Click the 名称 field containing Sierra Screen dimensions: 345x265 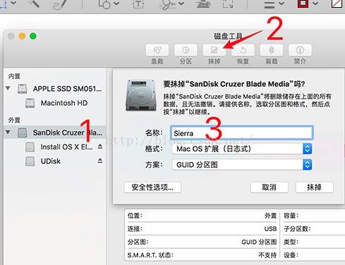[x=242, y=133]
